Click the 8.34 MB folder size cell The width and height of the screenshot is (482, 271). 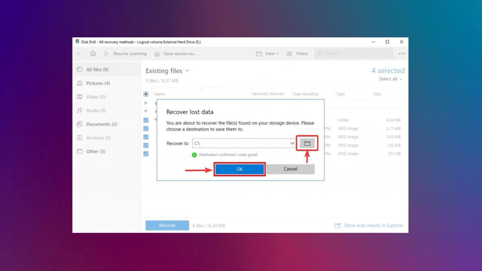[x=393, y=120]
